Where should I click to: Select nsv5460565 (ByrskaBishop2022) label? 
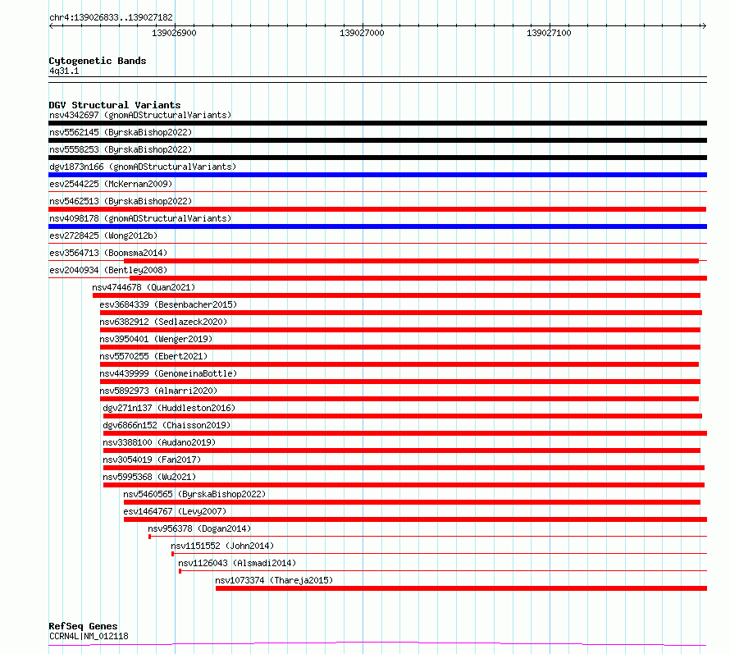click(194, 494)
